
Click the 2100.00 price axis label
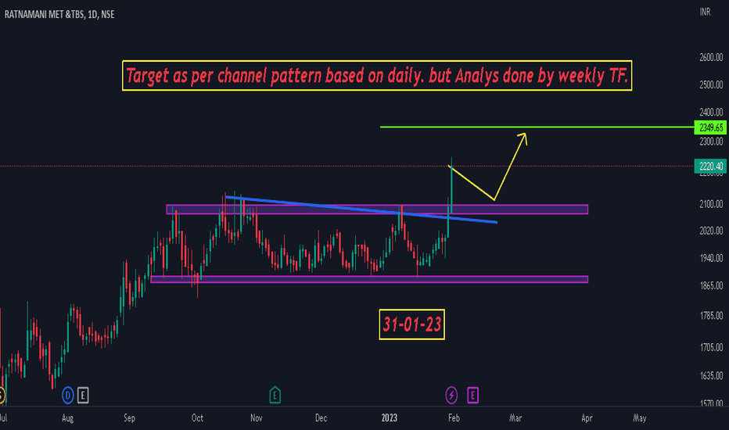point(711,203)
